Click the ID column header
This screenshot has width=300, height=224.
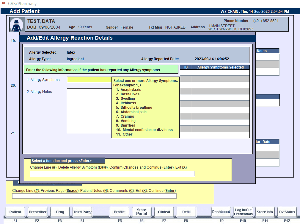click(x=186, y=67)
